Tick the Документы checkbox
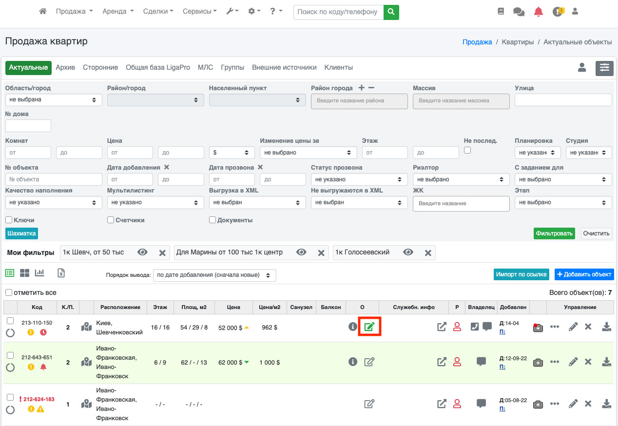 [x=212, y=220]
